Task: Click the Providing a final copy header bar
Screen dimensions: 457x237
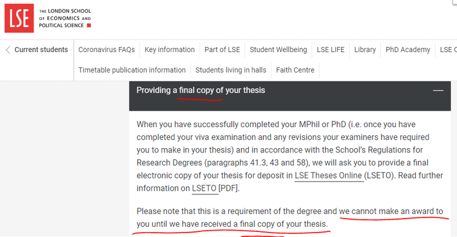Action: coord(289,96)
